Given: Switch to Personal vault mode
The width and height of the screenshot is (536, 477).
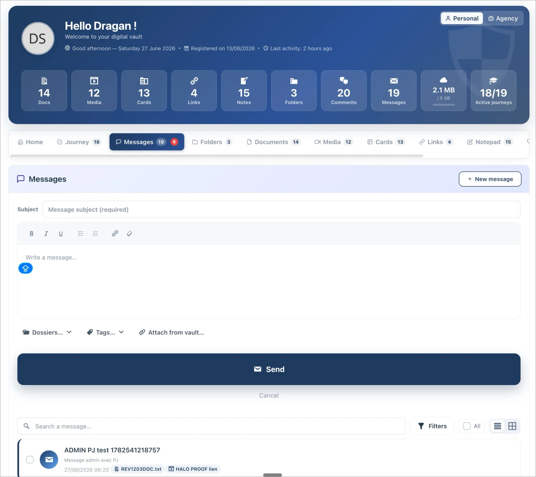Looking at the screenshot, I should point(462,18).
